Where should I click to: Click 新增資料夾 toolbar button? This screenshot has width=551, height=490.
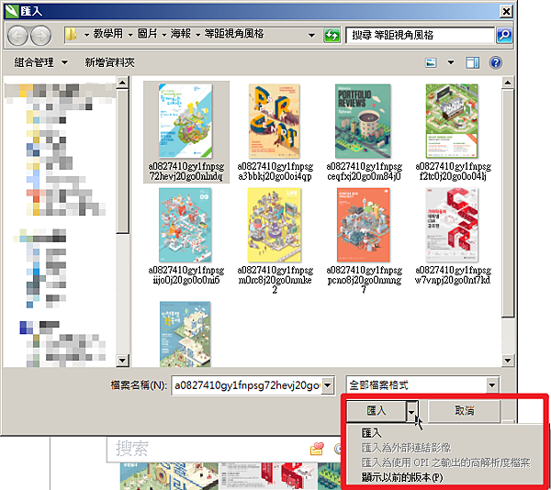pos(109,62)
